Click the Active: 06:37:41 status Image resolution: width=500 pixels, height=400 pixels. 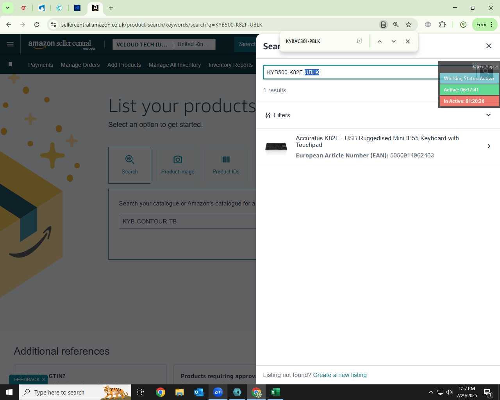point(469,89)
